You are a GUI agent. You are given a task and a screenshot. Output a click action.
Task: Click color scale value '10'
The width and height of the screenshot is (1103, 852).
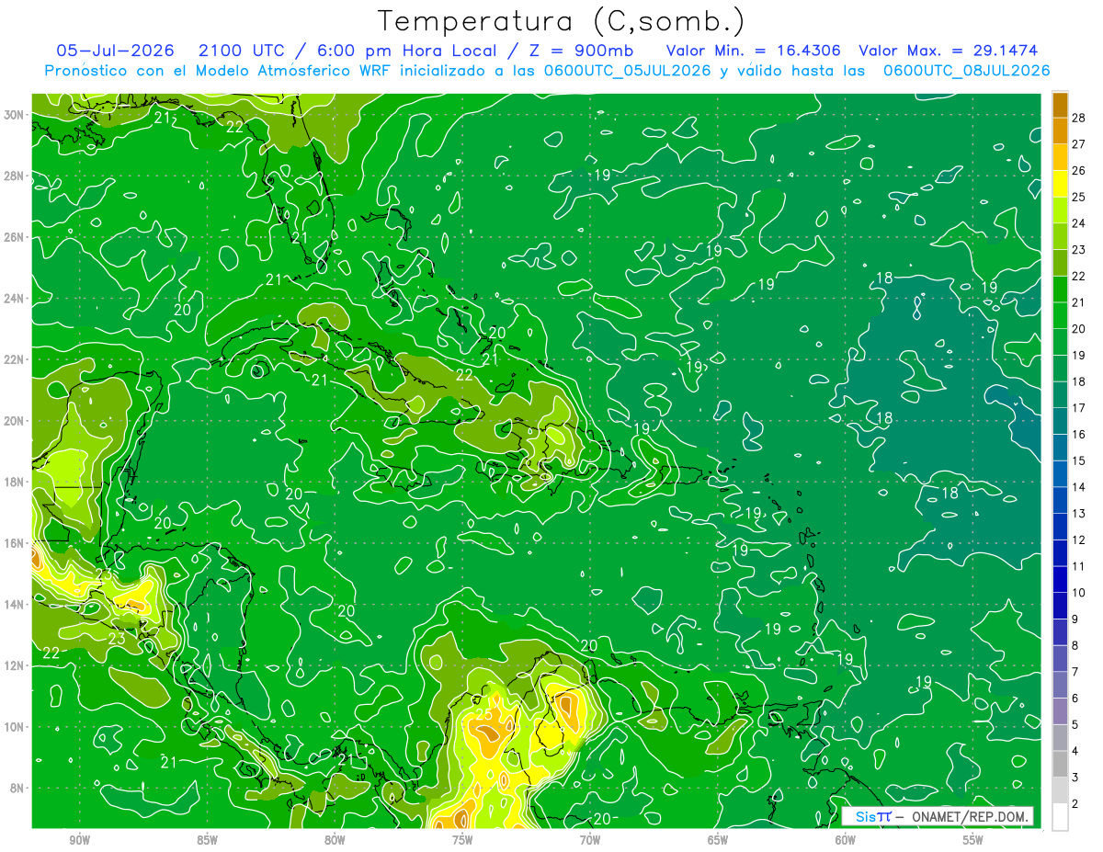[1079, 593]
